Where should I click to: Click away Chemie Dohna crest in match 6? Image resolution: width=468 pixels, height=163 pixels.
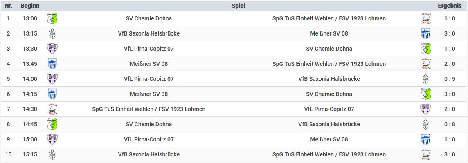425,94
